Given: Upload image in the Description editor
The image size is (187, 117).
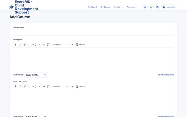Looking at the screenshot, I should [x=48, y=45].
